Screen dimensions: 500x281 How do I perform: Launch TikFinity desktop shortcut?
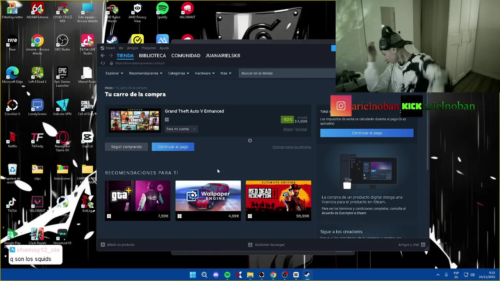pos(37,140)
